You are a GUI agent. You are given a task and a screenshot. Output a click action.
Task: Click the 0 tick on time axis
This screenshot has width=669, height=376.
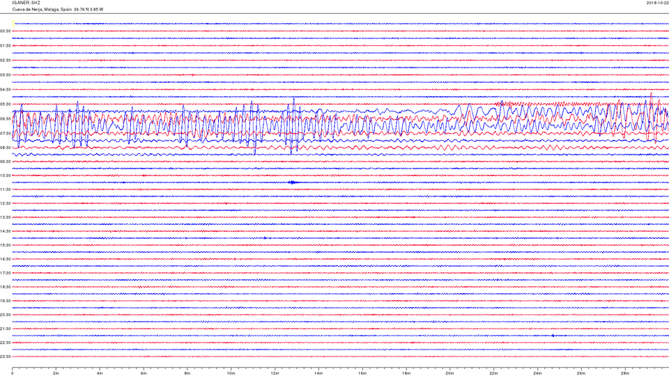click(13, 373)
